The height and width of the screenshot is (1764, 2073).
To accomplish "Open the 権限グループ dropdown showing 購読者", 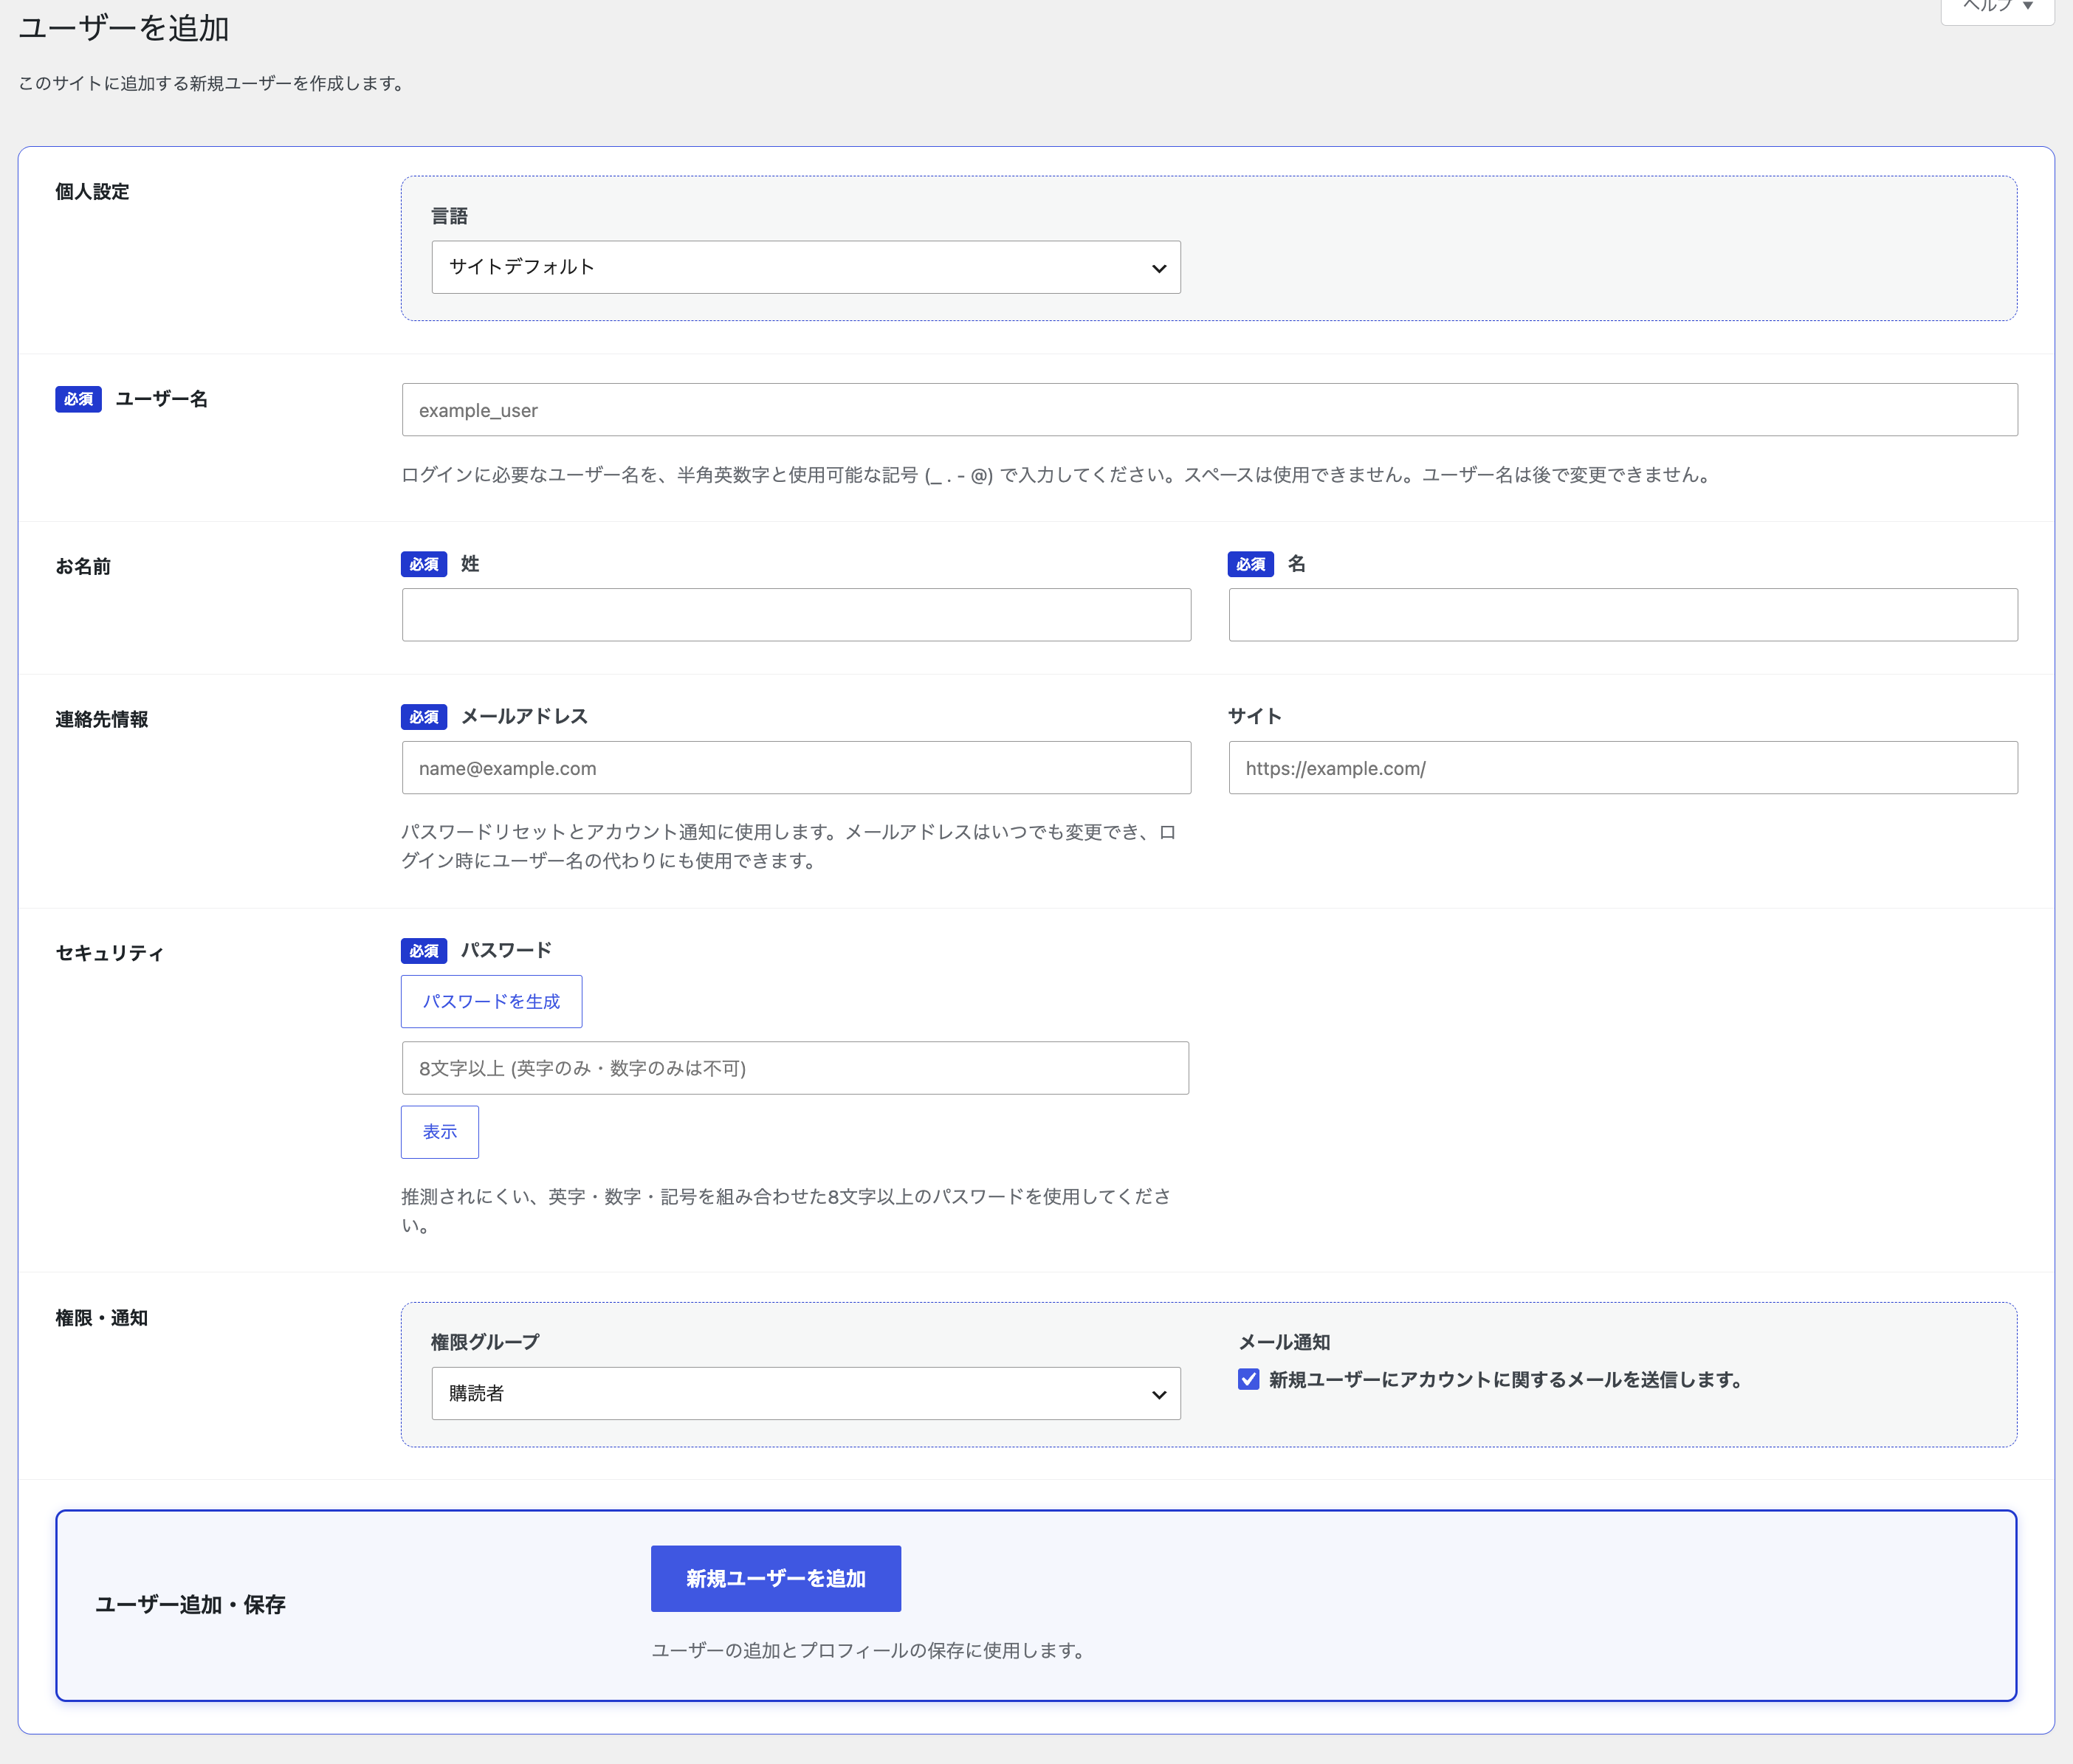I will pyautogui.click(x=806, y=1393).
